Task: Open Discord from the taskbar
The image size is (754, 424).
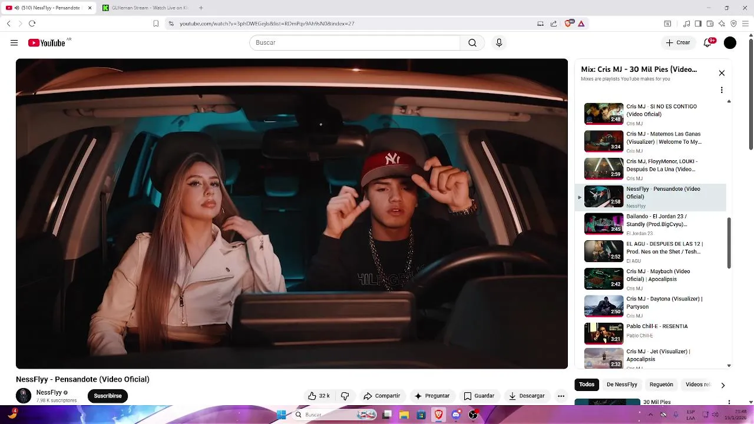Action: 456,415
